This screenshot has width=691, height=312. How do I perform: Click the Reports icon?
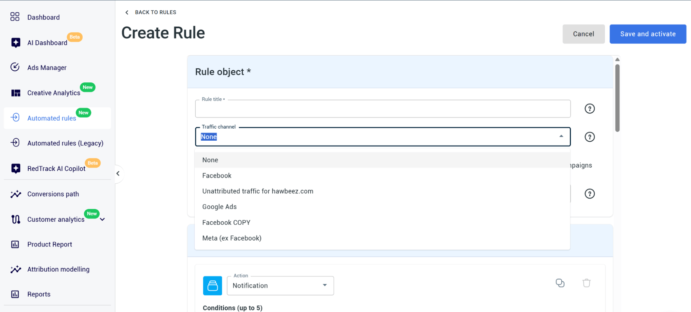pos(15,294)
